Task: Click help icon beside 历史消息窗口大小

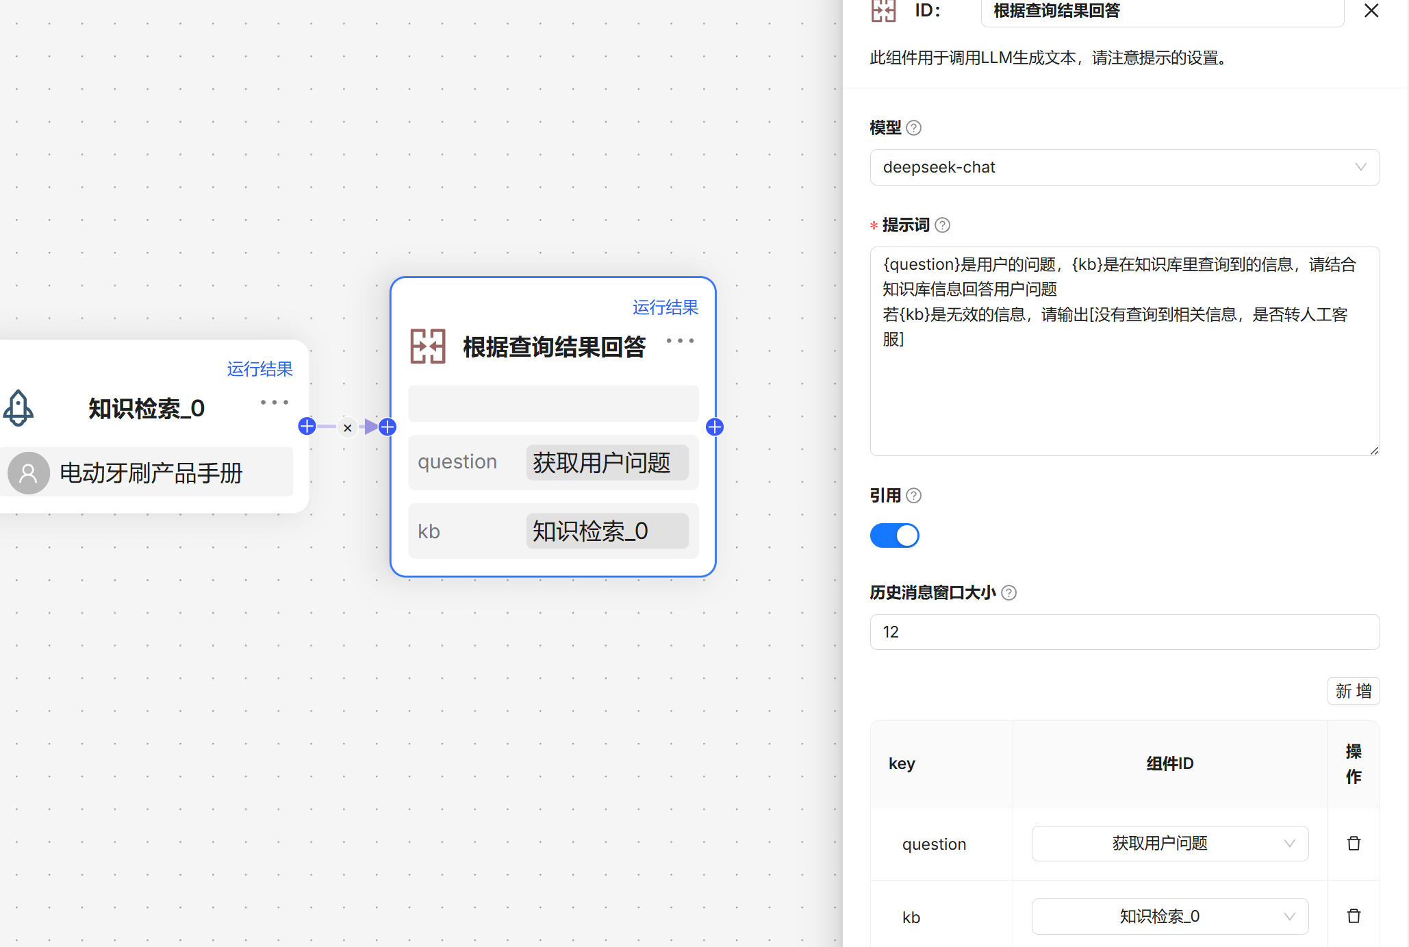Action: [x=1008, y=593]
